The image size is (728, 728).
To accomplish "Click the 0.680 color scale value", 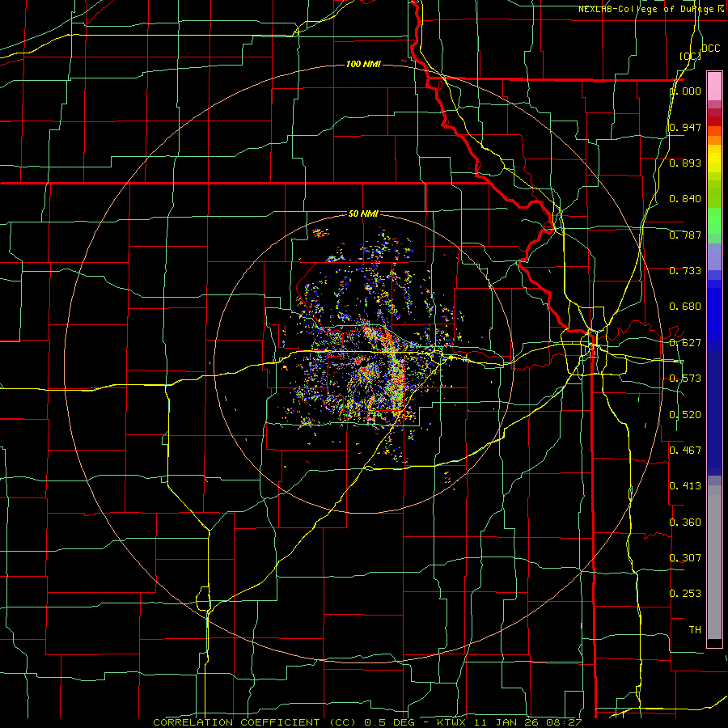I will click(x=685, y=307).
